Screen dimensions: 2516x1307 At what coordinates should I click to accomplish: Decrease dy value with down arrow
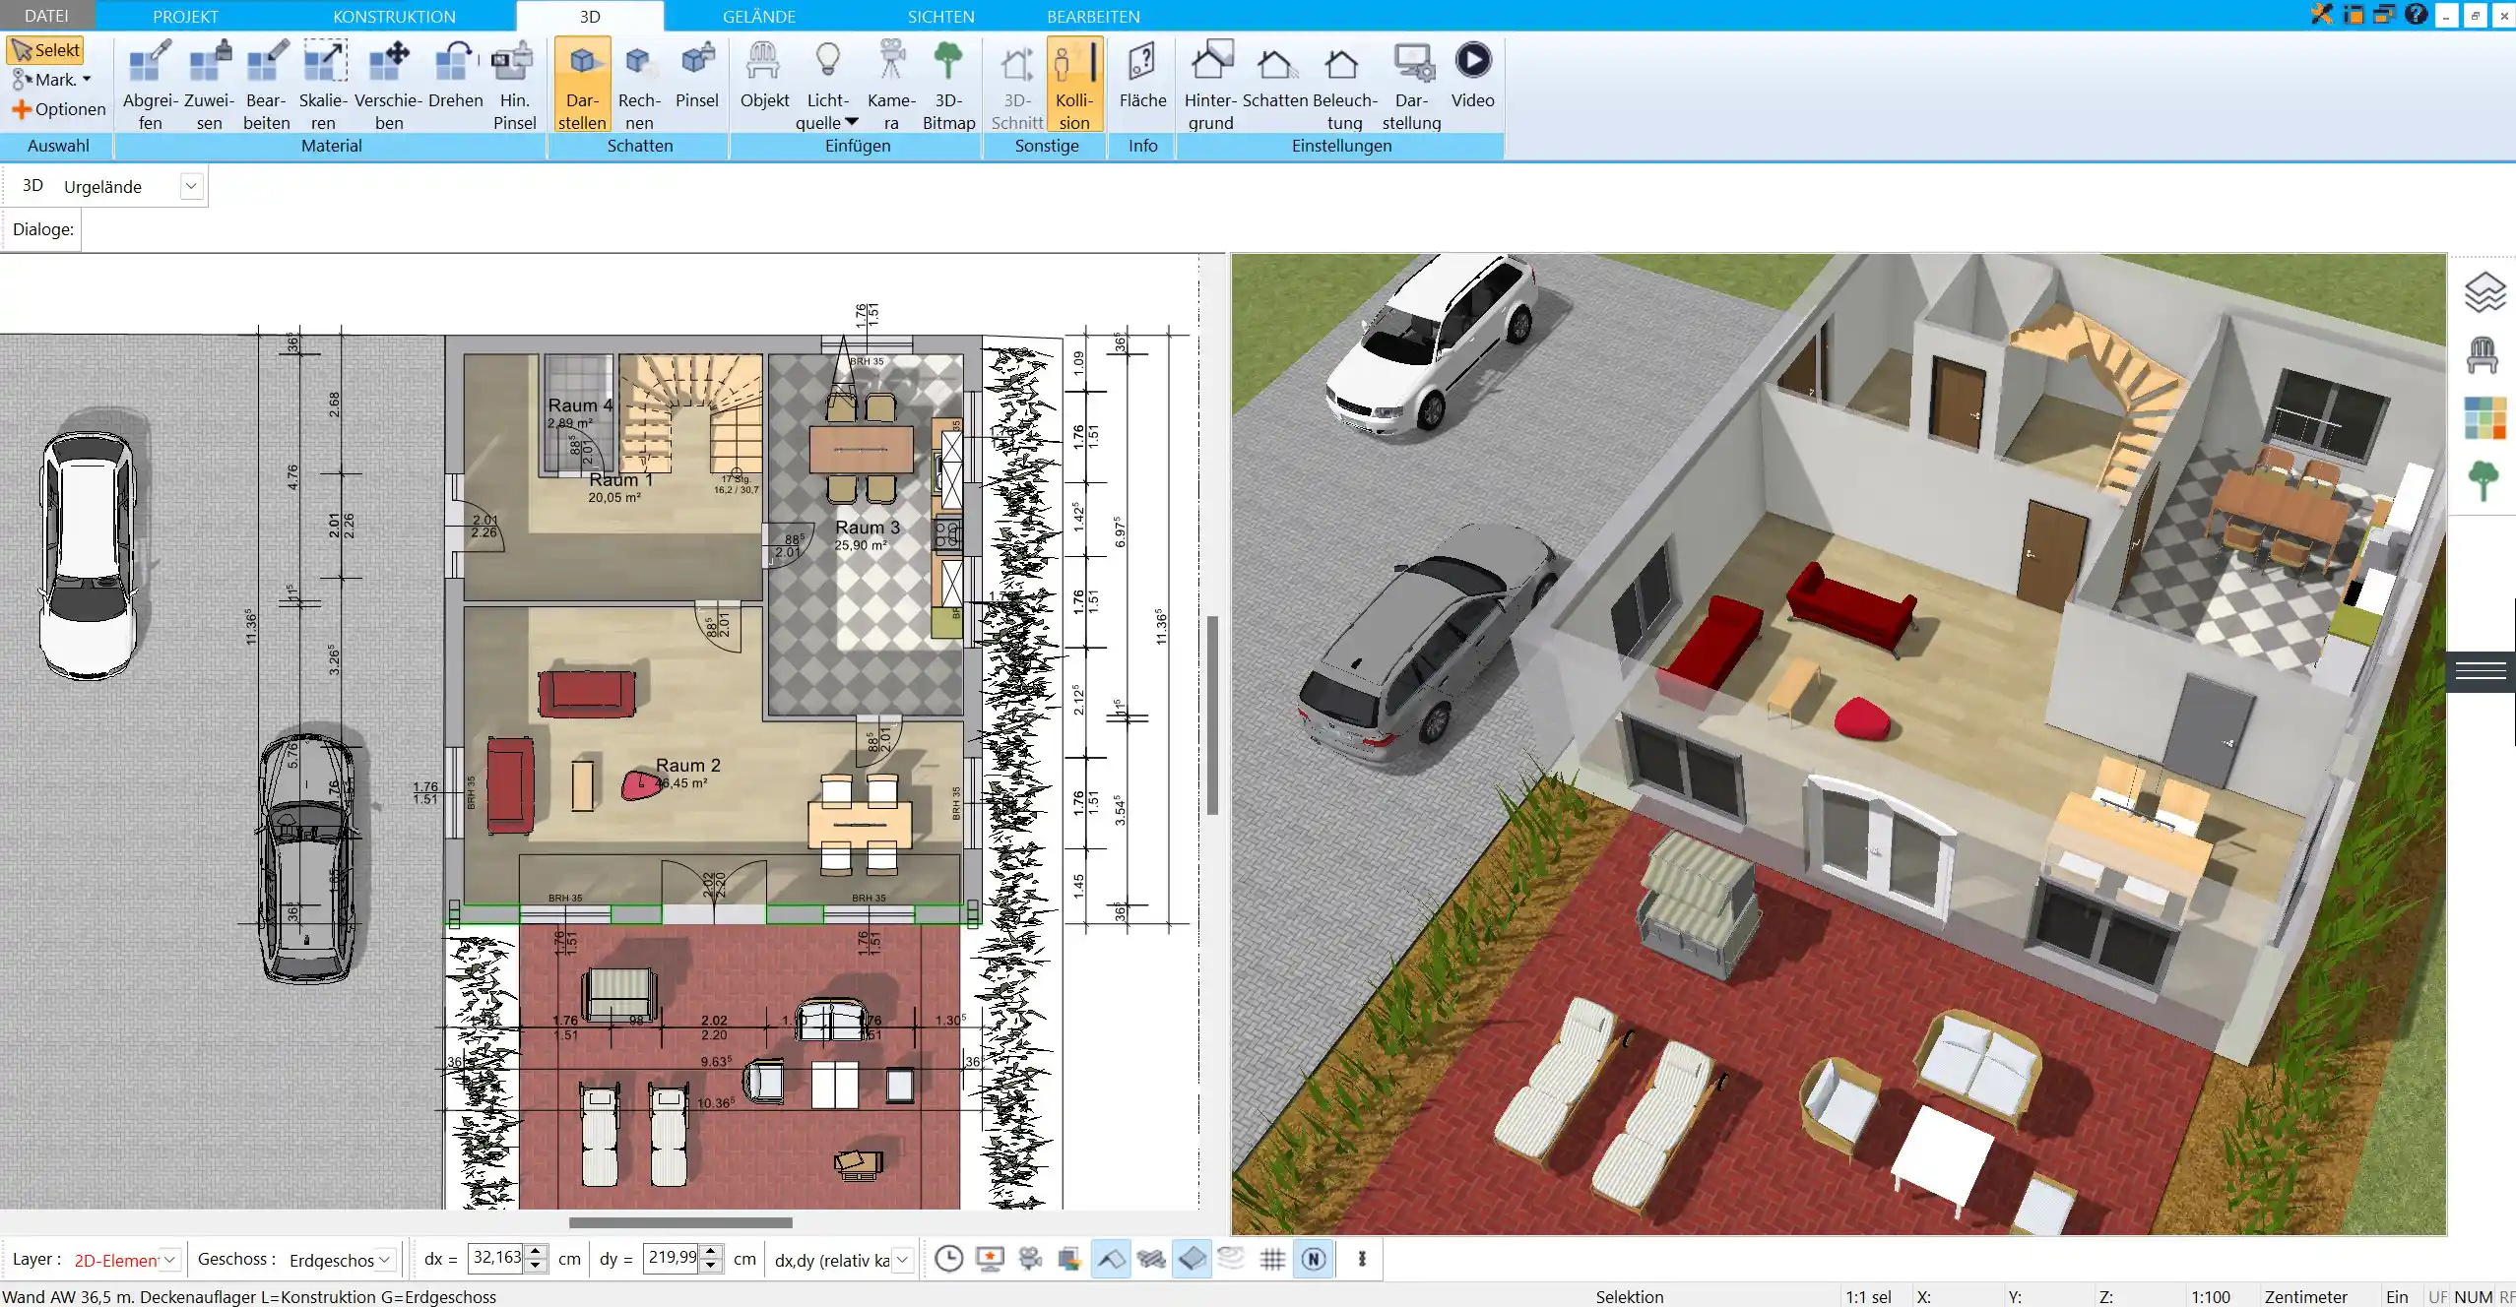tap(711, 1266)
